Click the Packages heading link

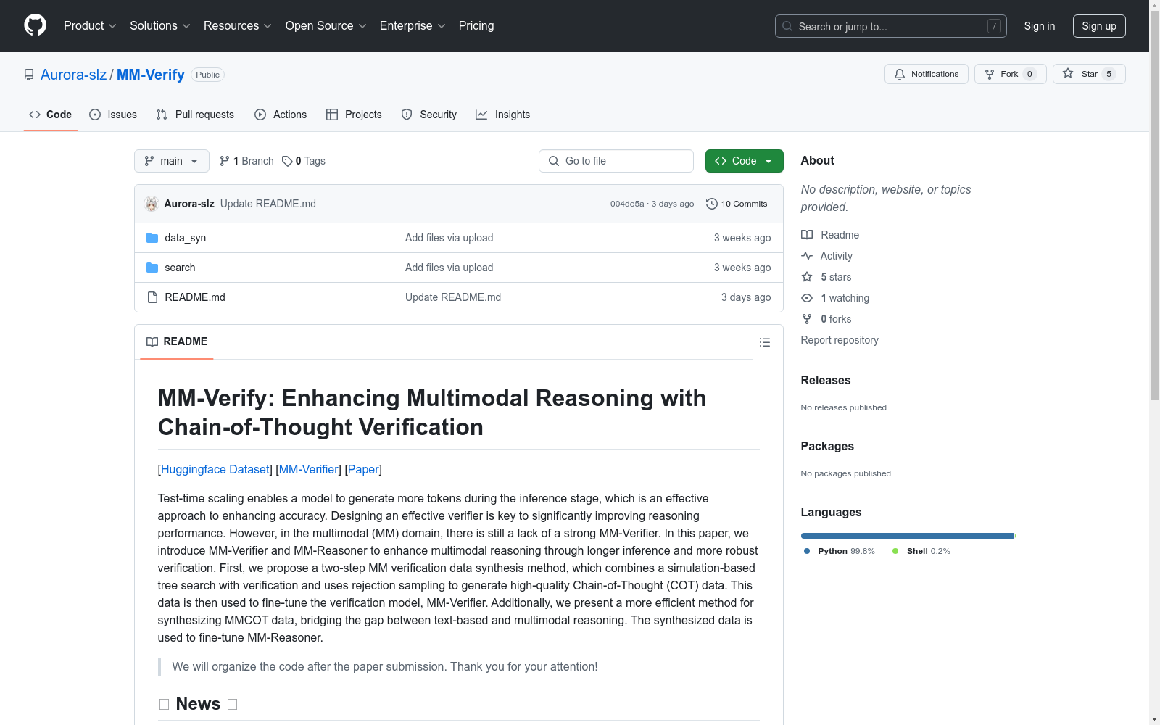[x=827, y=447]
